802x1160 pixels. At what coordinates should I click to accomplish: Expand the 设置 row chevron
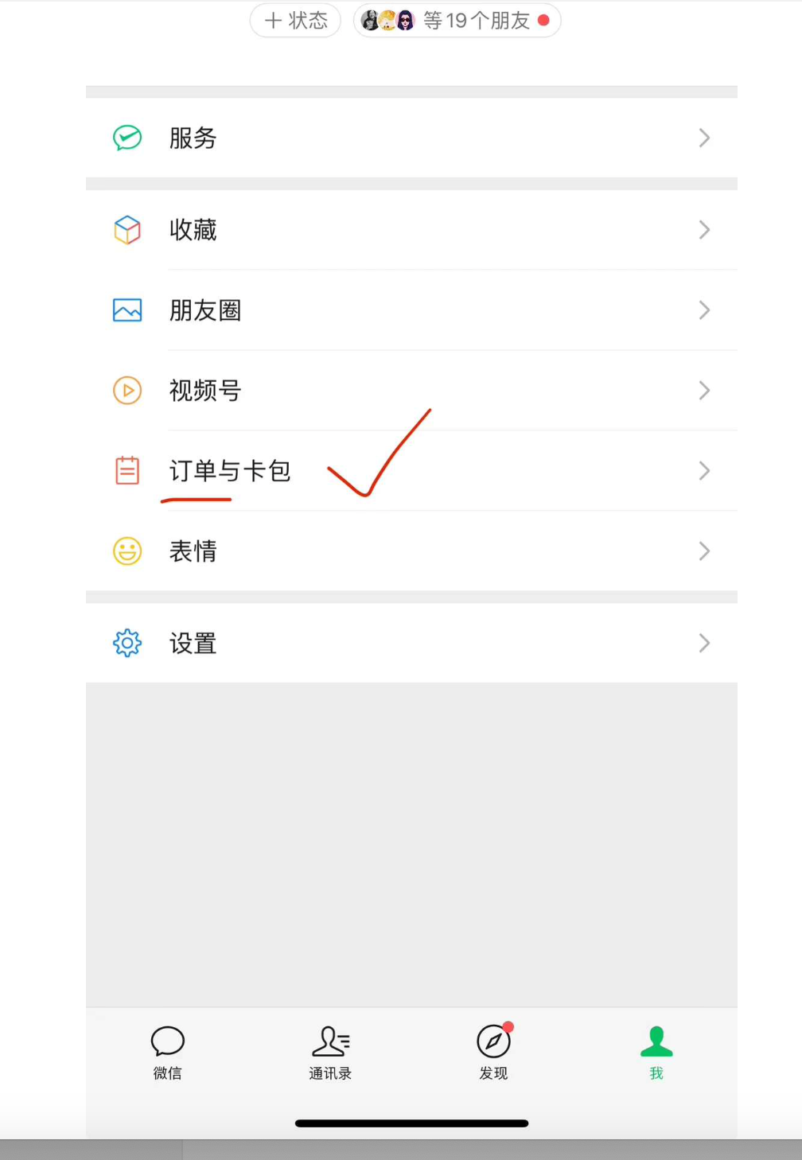click(704, 643)
